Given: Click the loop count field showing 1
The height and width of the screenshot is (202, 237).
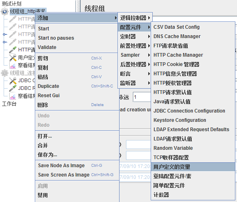Looking at the screenshot, I should click(142, 97).
